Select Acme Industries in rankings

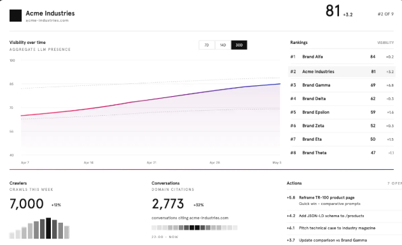click(342, 71)
